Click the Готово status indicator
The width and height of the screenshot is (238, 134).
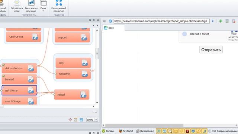pos(108,131)
